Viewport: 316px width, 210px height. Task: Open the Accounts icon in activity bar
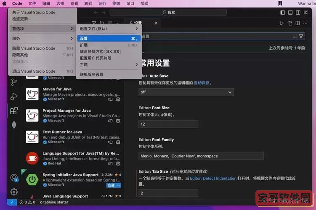click(x=14, y=178)
